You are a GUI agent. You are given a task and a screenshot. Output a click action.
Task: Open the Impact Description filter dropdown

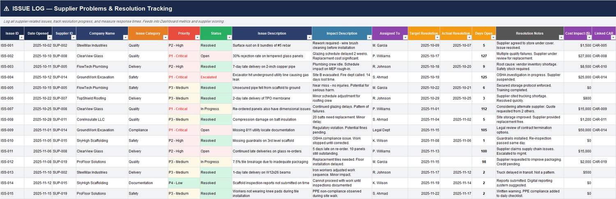pyautogui.click(x=369, y=37)
